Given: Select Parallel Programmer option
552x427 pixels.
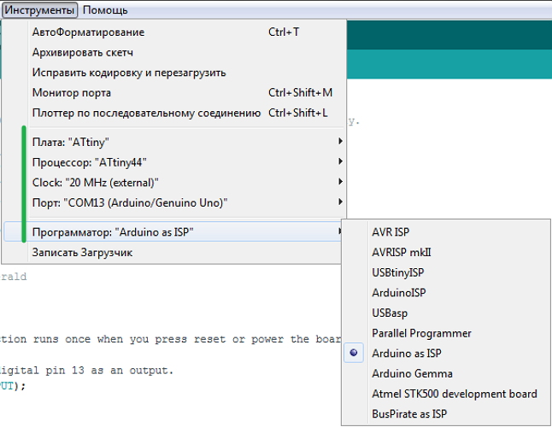Looking at the screenshot, I should pos(421,333).
